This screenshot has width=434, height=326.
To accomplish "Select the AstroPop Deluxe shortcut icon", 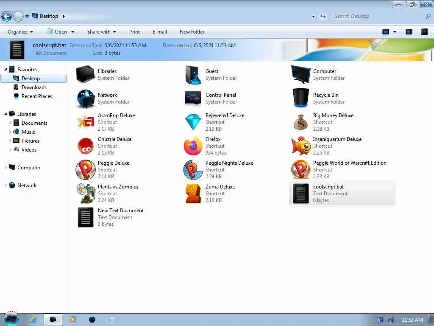I will pyautogui.click(x=86, y=122).
